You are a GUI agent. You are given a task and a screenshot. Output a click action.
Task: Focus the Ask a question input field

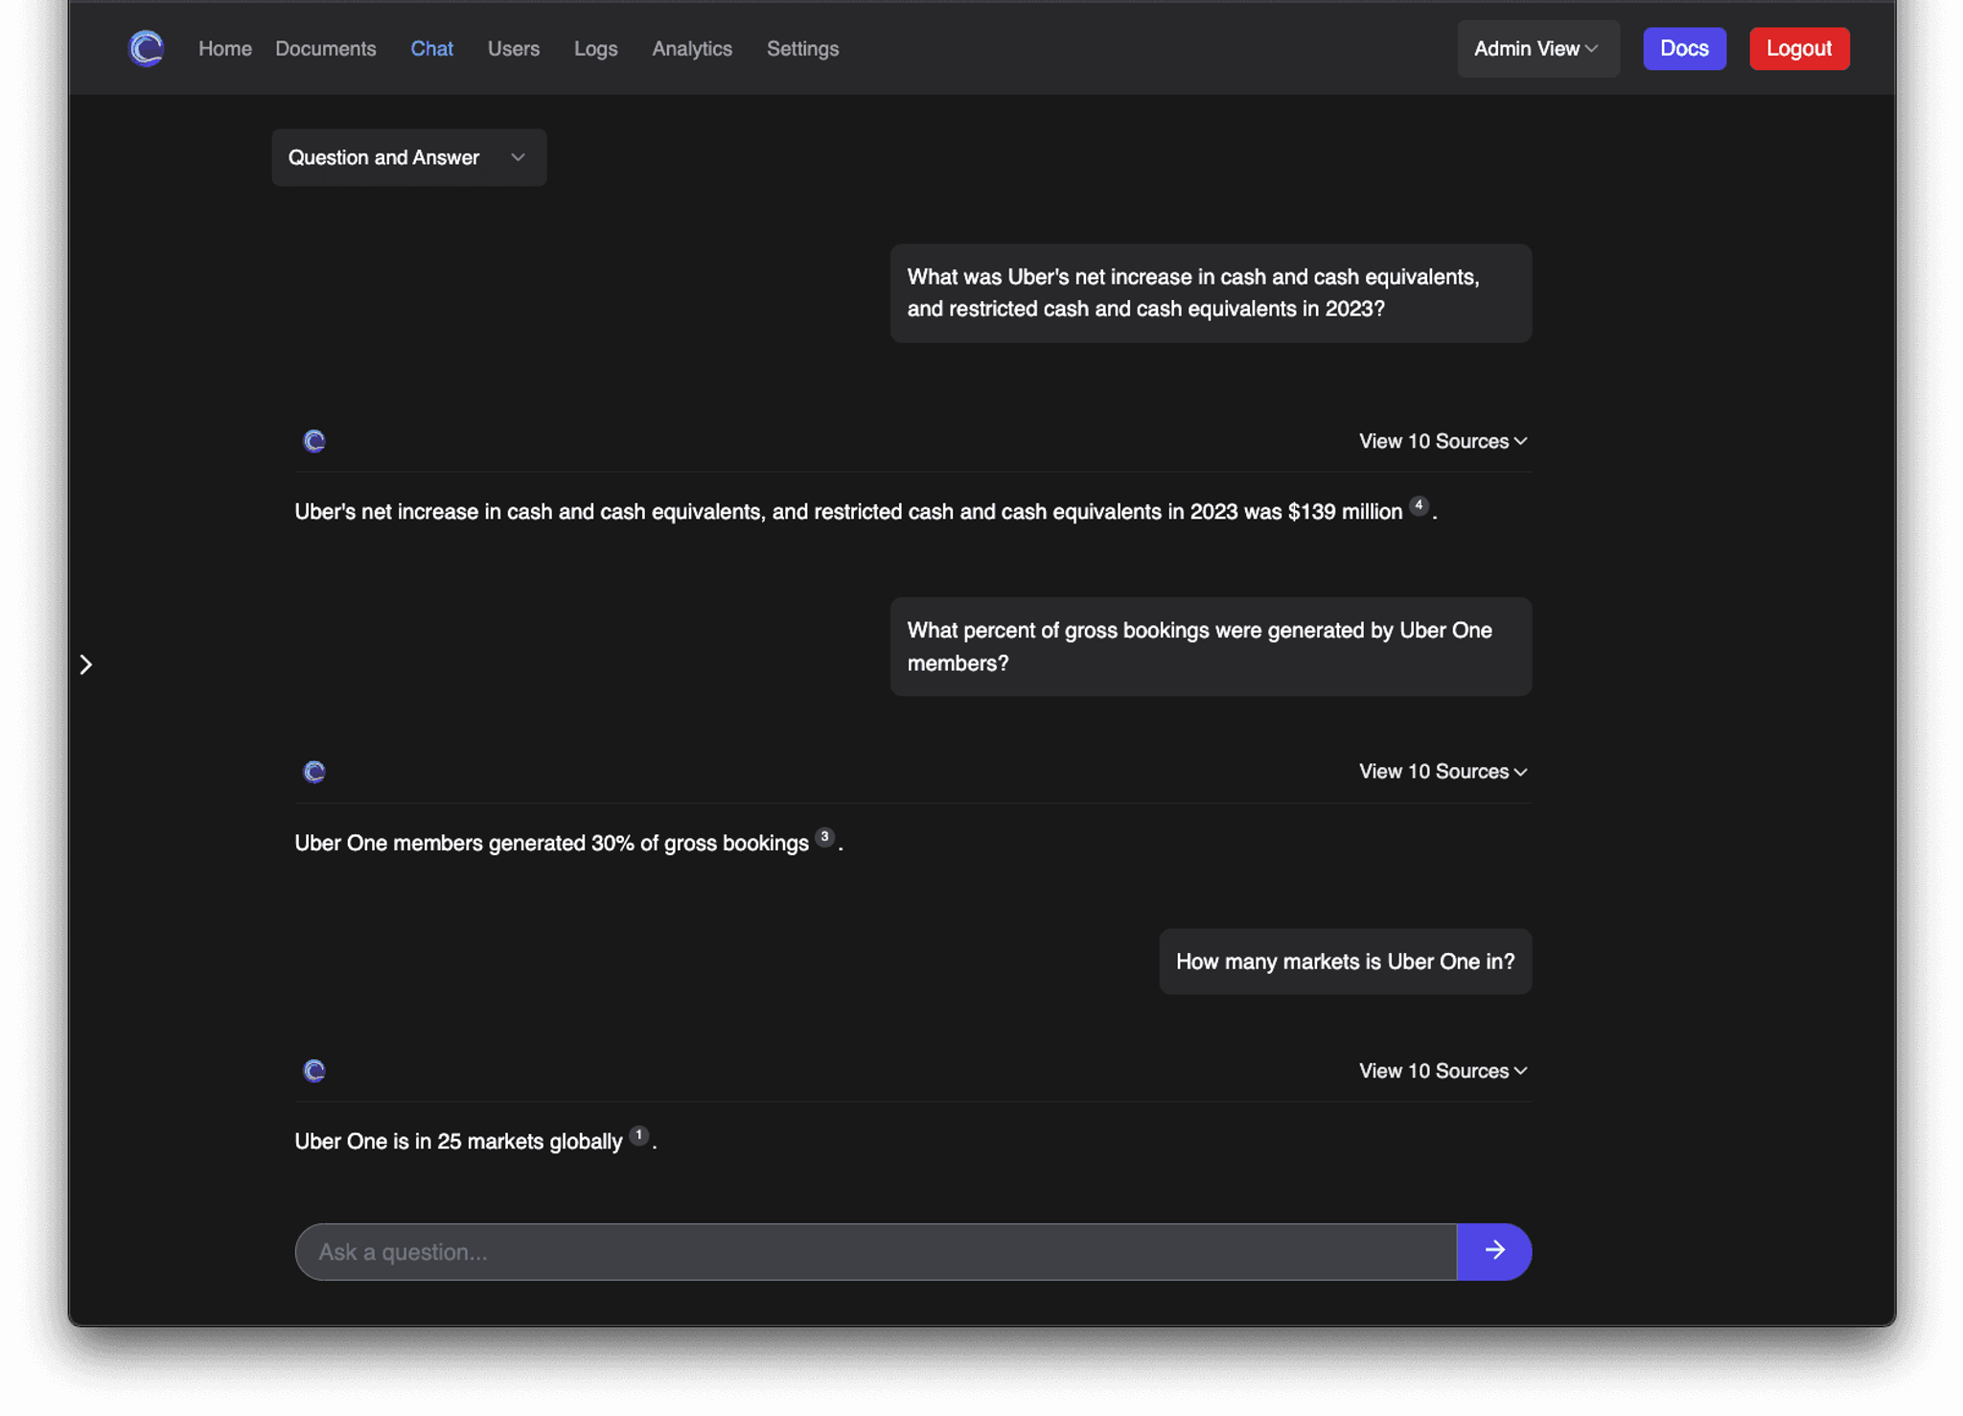(876, 1251)
